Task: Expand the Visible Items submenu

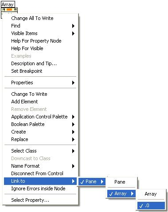Action: point(40,33)
